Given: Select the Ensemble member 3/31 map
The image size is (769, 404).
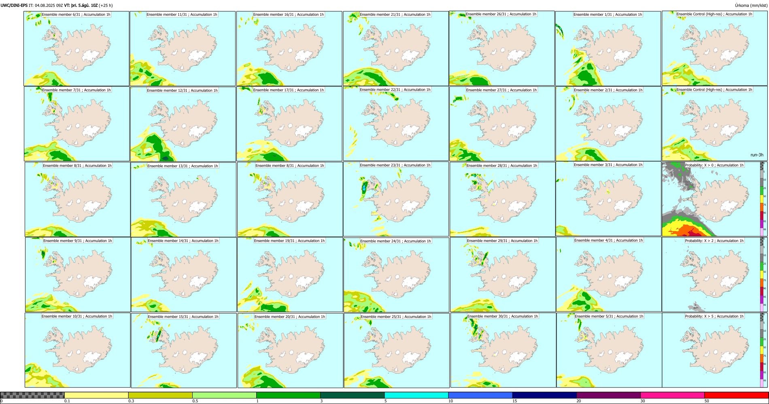Looking at the screenshot, I should pos(608,199).
